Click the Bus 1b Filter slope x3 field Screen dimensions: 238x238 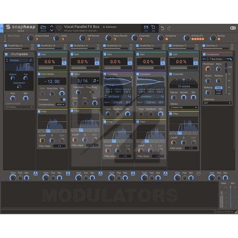[x=59, y=146]
